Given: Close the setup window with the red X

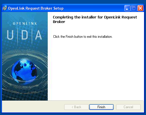Looking at the screenshot, I should tap(140, 8).
